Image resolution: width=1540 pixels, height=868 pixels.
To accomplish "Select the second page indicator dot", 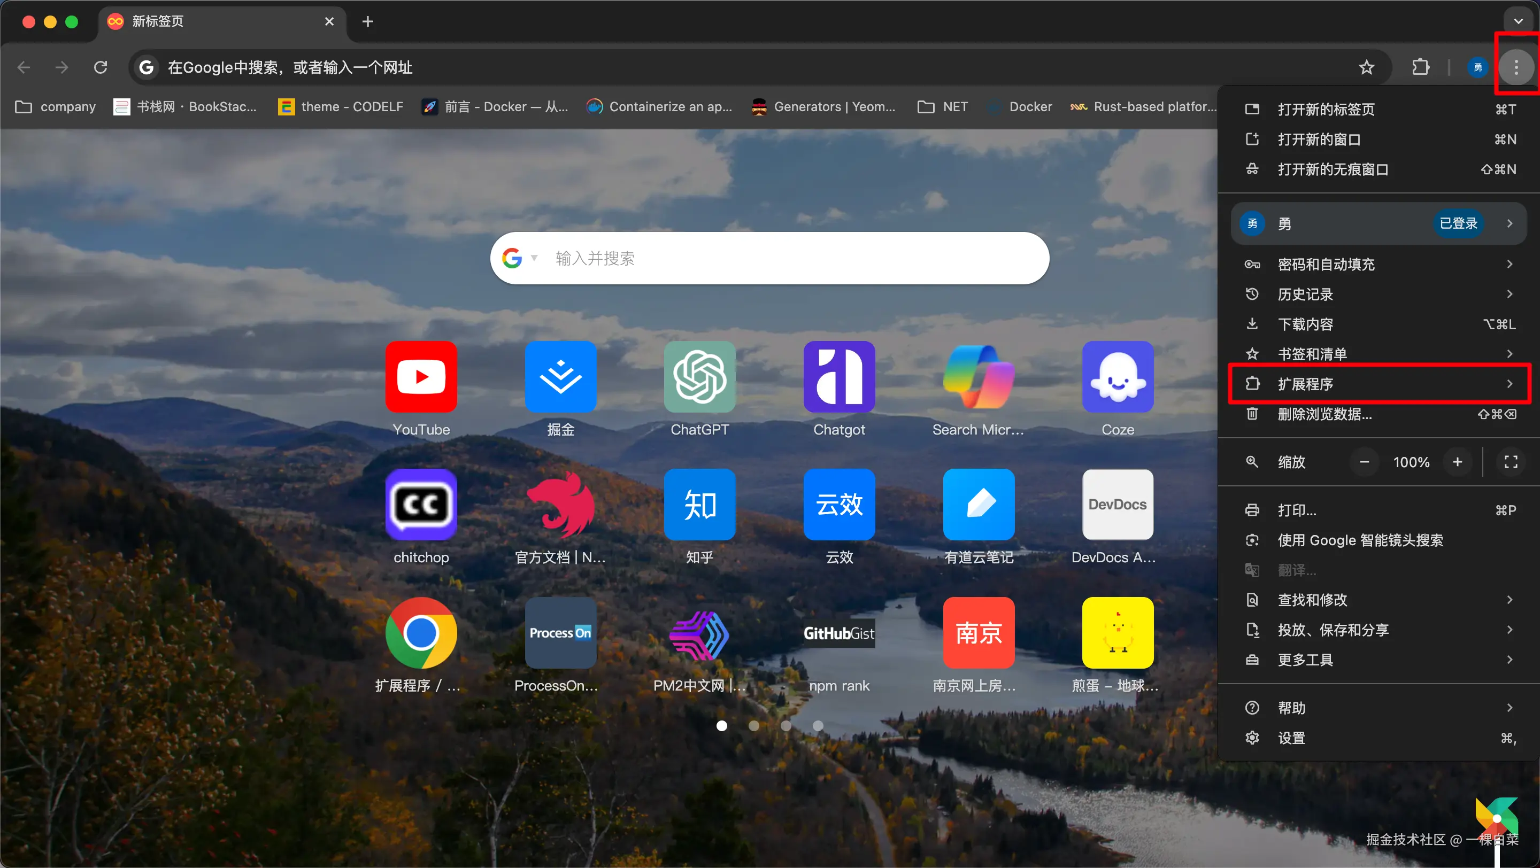I will tap(754, 726).
